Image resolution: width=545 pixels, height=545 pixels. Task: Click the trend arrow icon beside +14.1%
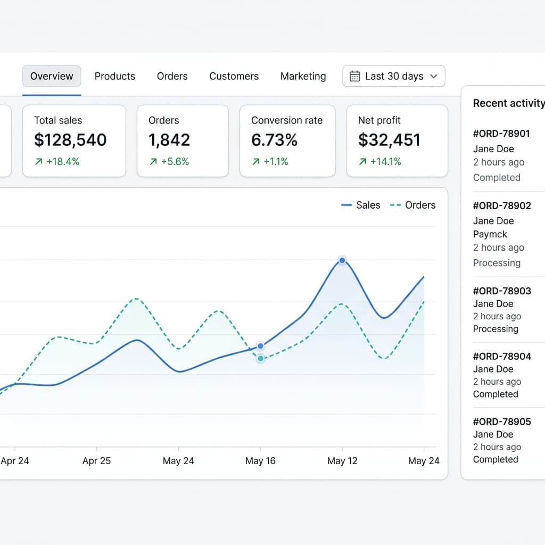pos(362,162)
